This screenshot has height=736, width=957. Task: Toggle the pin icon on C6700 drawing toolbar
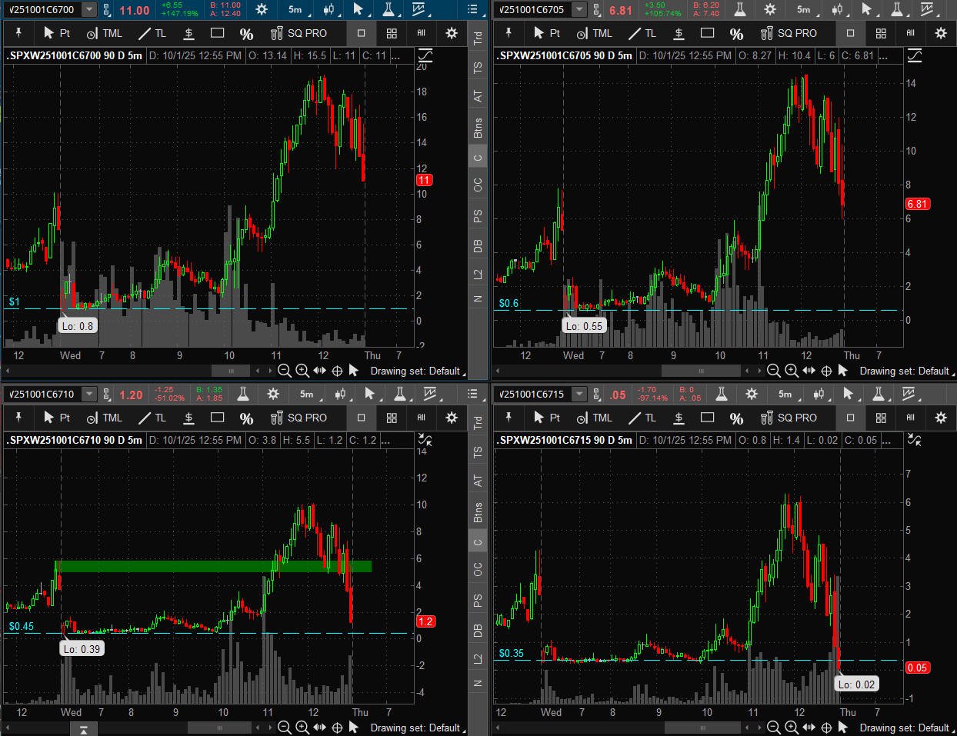click(x=18, y=33)
